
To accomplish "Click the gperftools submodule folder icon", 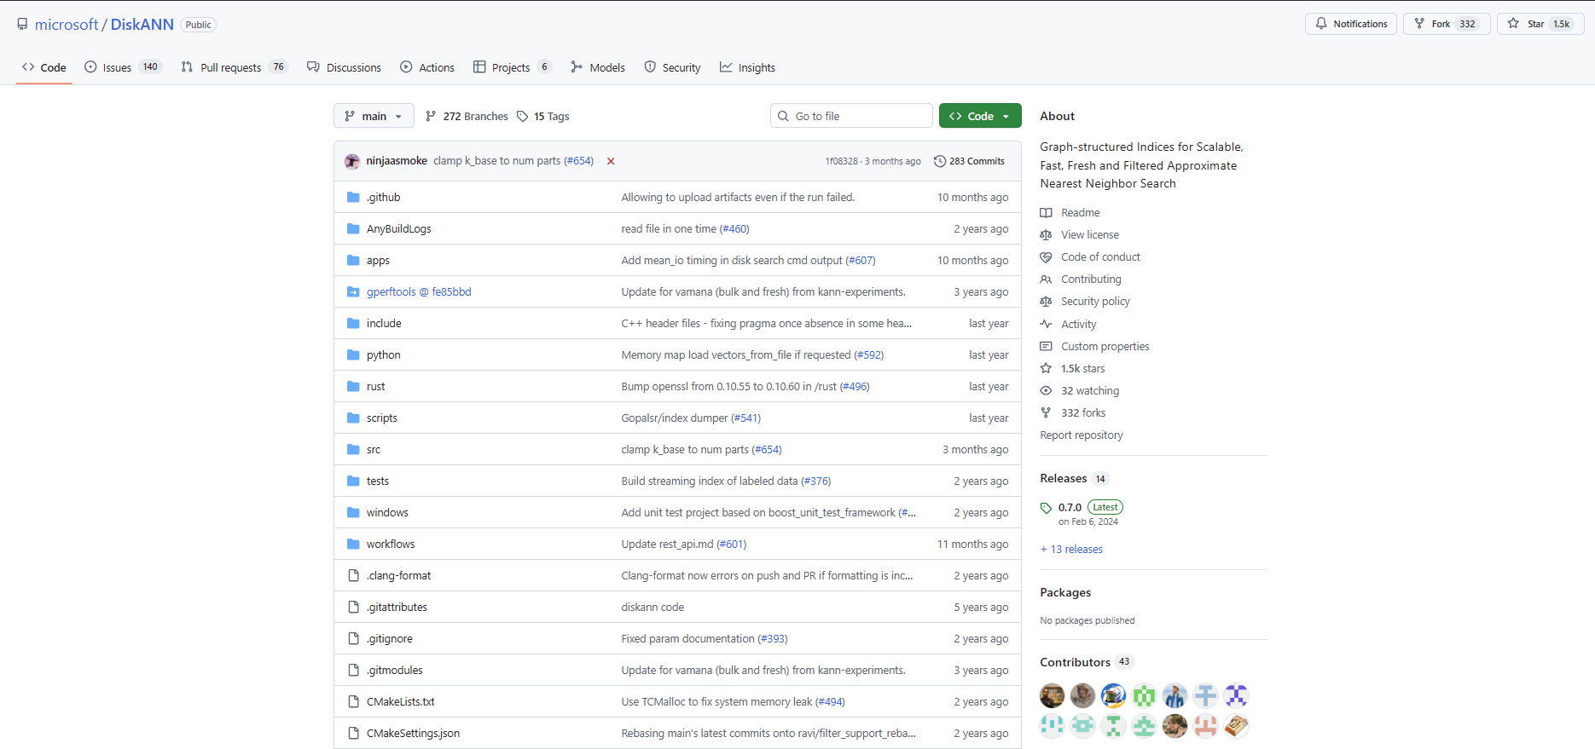I will tap(353, 291).
